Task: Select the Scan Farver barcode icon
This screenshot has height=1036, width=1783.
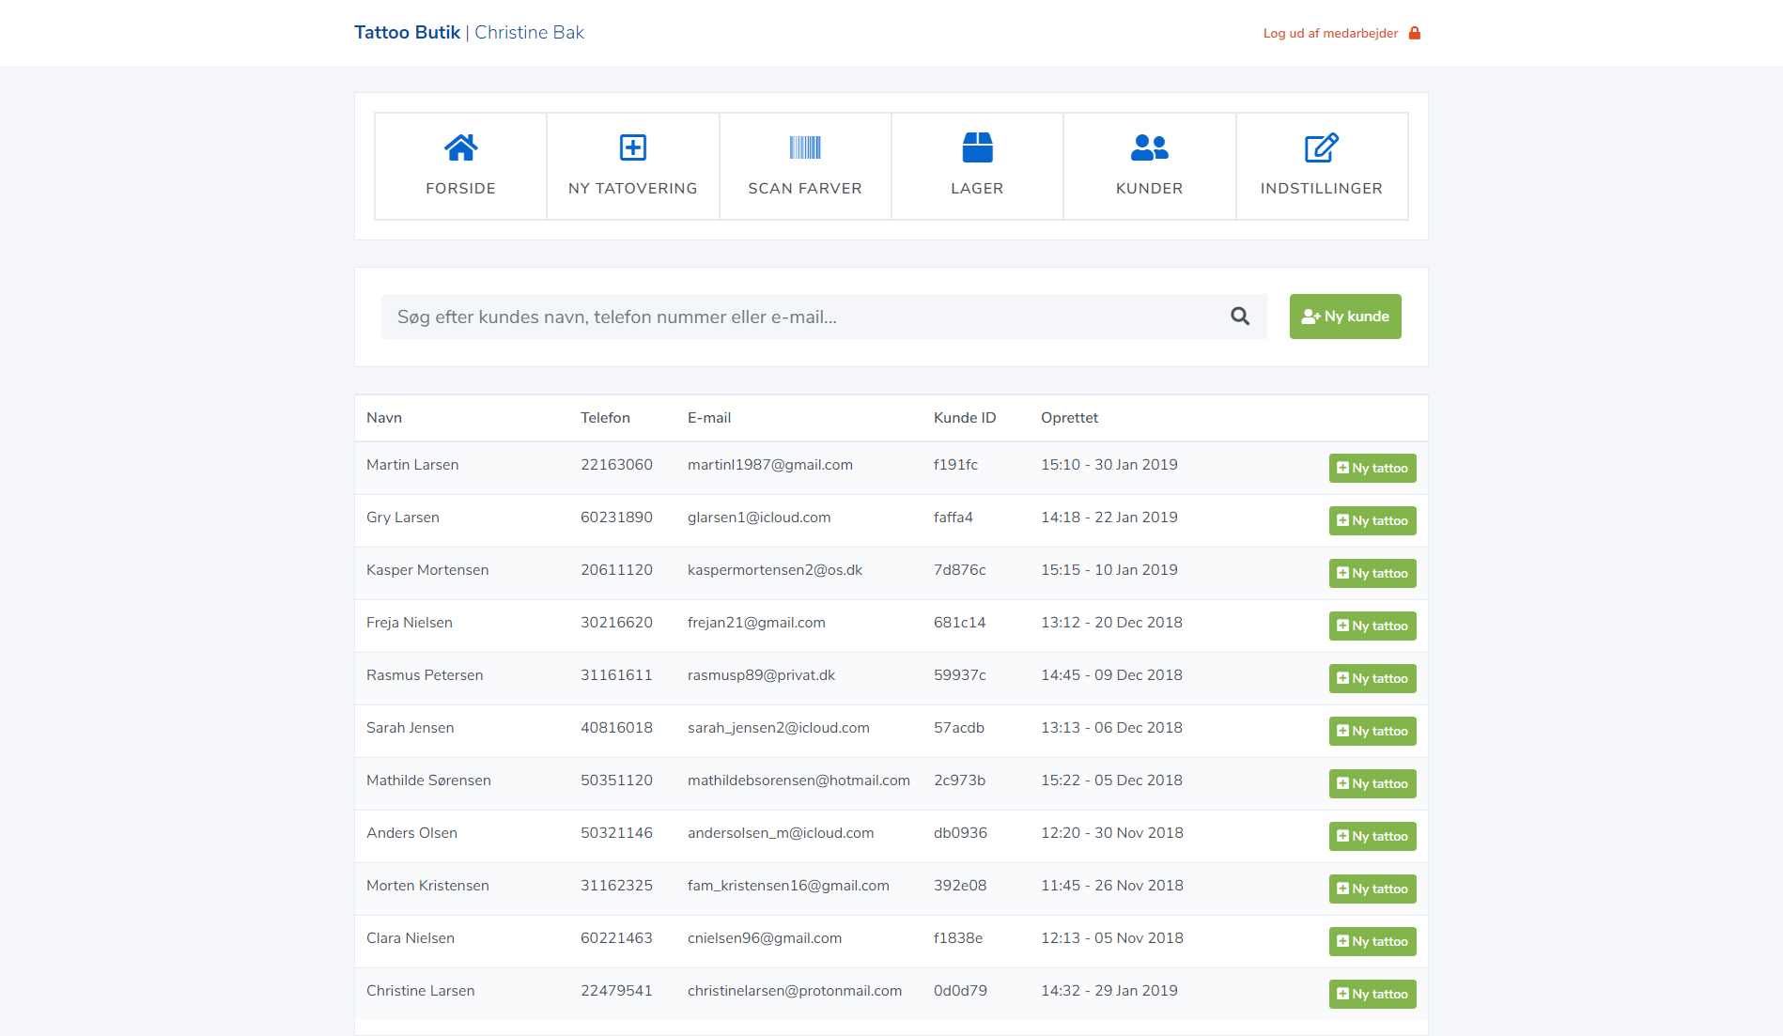Action: 805,147
